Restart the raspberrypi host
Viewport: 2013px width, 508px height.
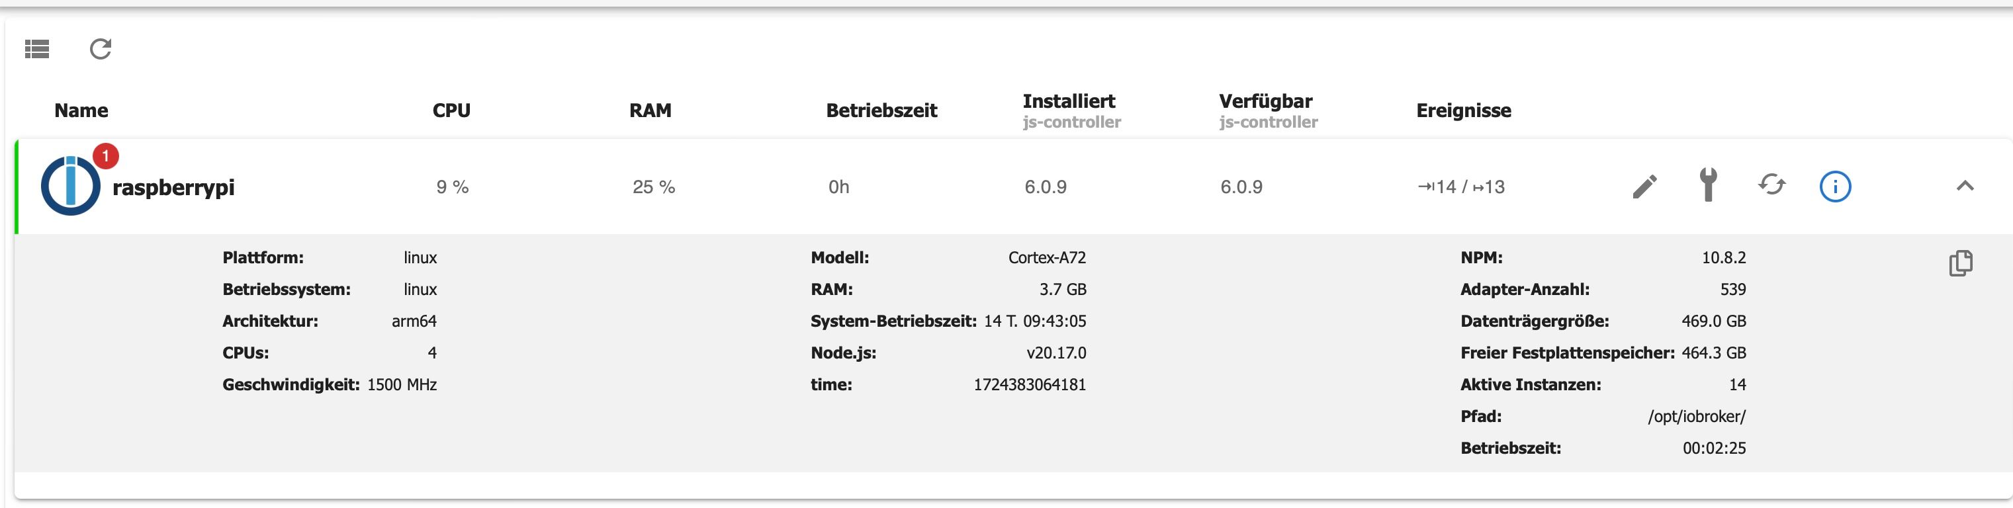(x=1771, y=185)
